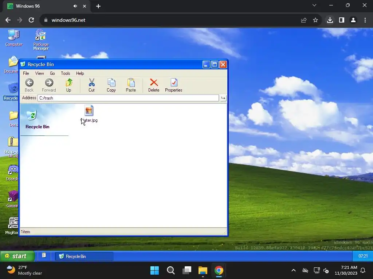This screenshot has width=373, height=279.
Task: Toggle Chrome side panel icon
Action: click(x=342, y=20)
